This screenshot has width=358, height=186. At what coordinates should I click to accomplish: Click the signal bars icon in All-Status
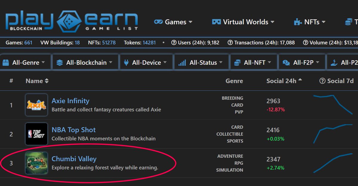pos(182,63)
